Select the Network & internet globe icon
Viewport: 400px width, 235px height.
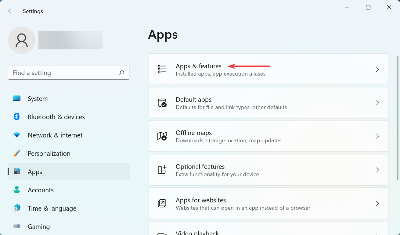(16, 135)
